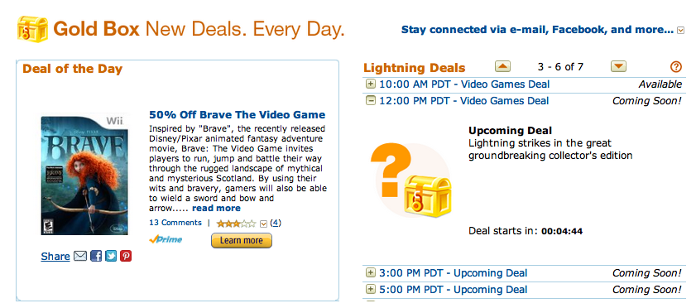Image resolution: width=696 pixels, height=308 pixels.
Task: Expand the 3:00 PM PDT Upcoming Deal
Action: pyautogui.click(x=370, y=272)
